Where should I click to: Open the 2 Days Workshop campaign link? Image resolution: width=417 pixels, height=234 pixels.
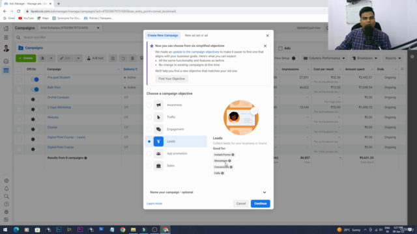pyautogui.click(x=59, y=107)
